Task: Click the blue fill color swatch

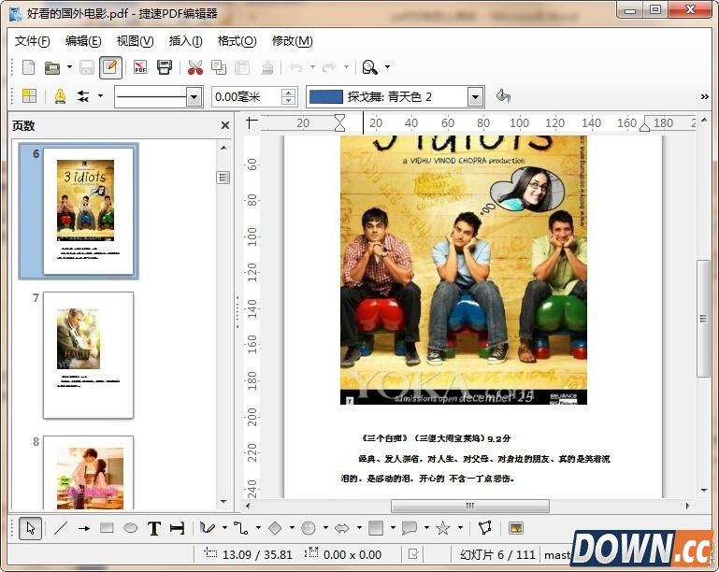Action: pos(326,96)
